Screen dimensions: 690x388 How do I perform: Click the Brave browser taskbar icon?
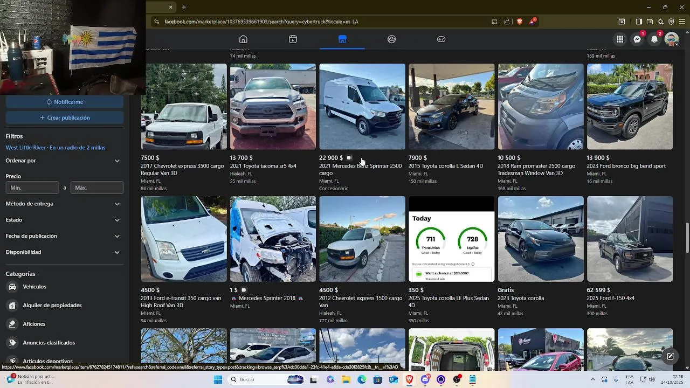(409, 379)
